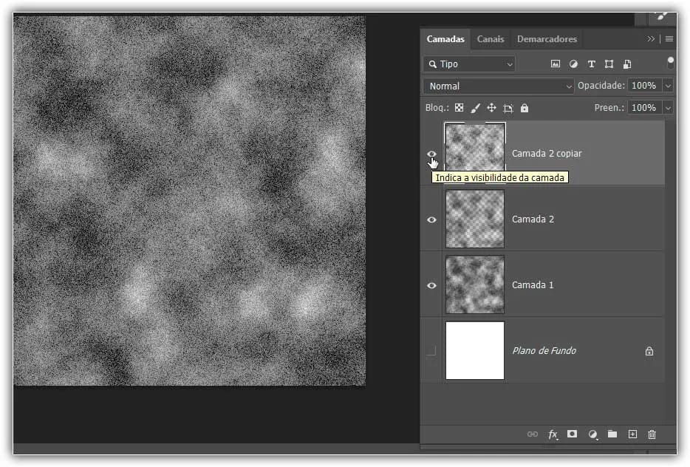Viewport: 690px width, 467px height.
Task: Create new fill or adjustment layer
Action: [x=592, y=434]
